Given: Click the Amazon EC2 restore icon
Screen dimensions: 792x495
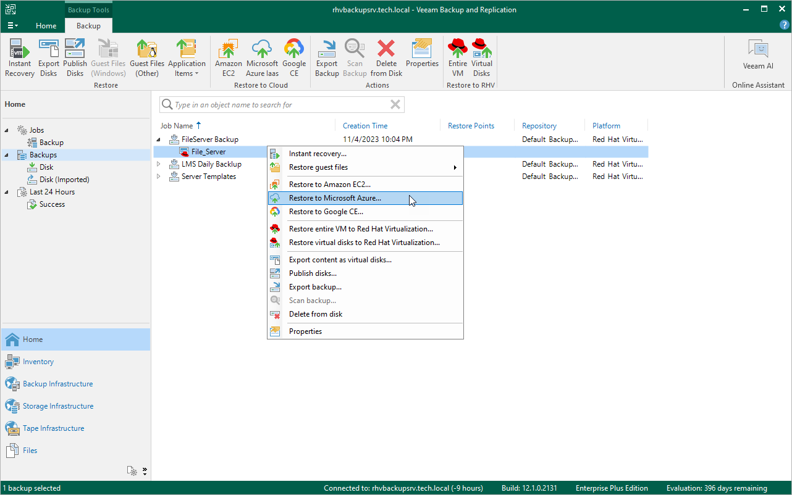Looking at the screenshot, I should pyautogui.click(x=229, y=58).
